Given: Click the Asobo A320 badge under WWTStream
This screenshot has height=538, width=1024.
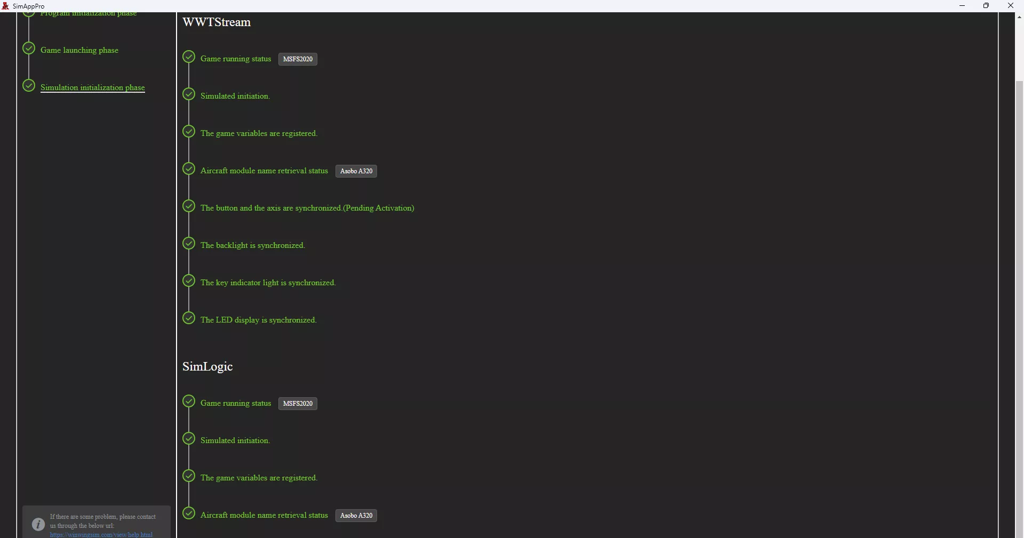Looking at the screenshot, I should (x=356, y=171).
